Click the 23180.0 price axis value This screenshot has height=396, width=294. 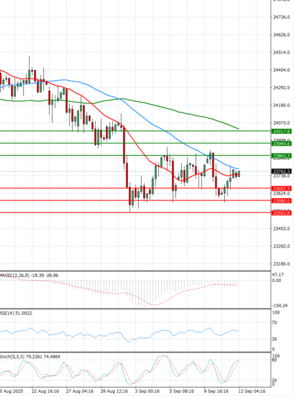point(281,264)
